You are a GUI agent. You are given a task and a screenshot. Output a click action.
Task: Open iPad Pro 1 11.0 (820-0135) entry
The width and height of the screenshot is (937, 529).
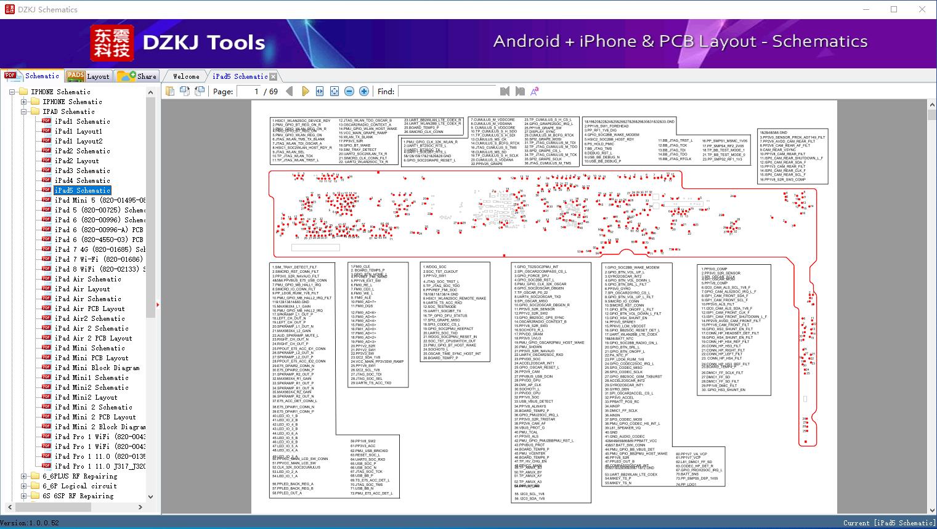(x=100, y=456)
